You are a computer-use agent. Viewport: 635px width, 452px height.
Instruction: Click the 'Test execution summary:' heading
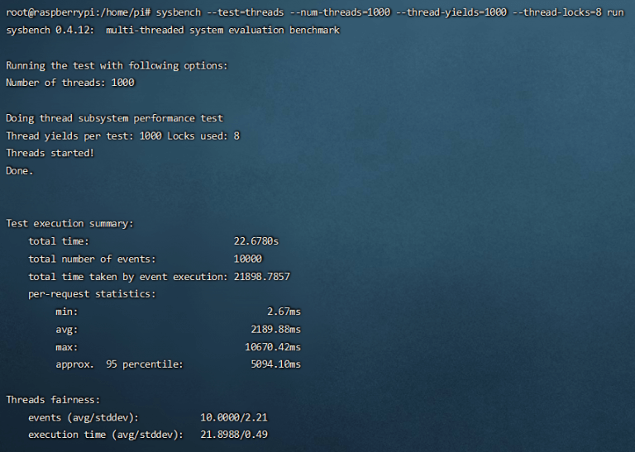click(69, 224)
